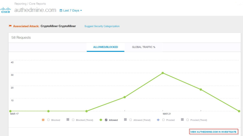243x136 pixels.
Task: Toggle the Blocked (Trend) checkbox
Action: (x=73, y=120)
